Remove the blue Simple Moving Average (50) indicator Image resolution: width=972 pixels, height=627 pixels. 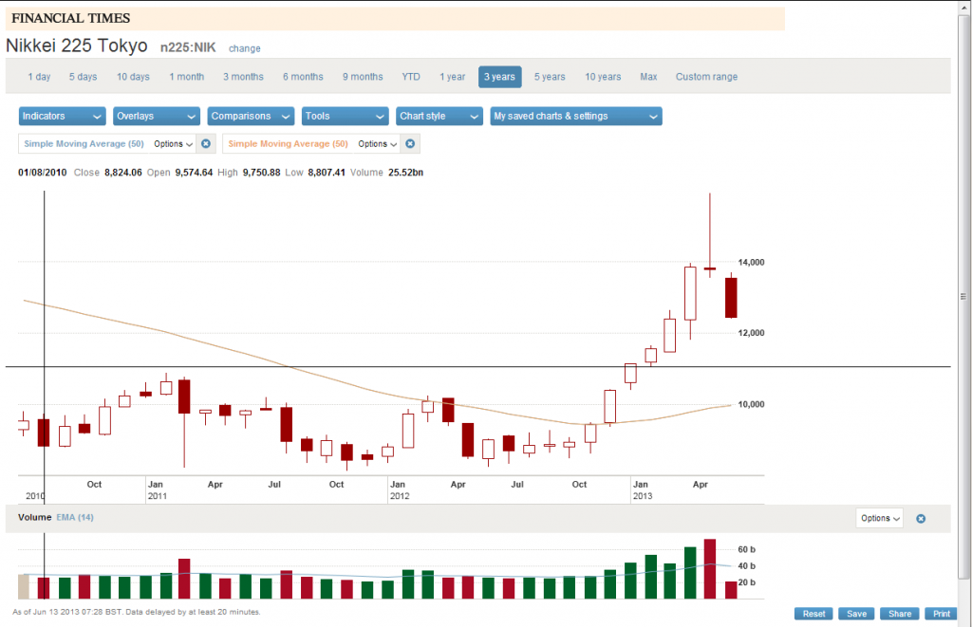pos(206,144)
